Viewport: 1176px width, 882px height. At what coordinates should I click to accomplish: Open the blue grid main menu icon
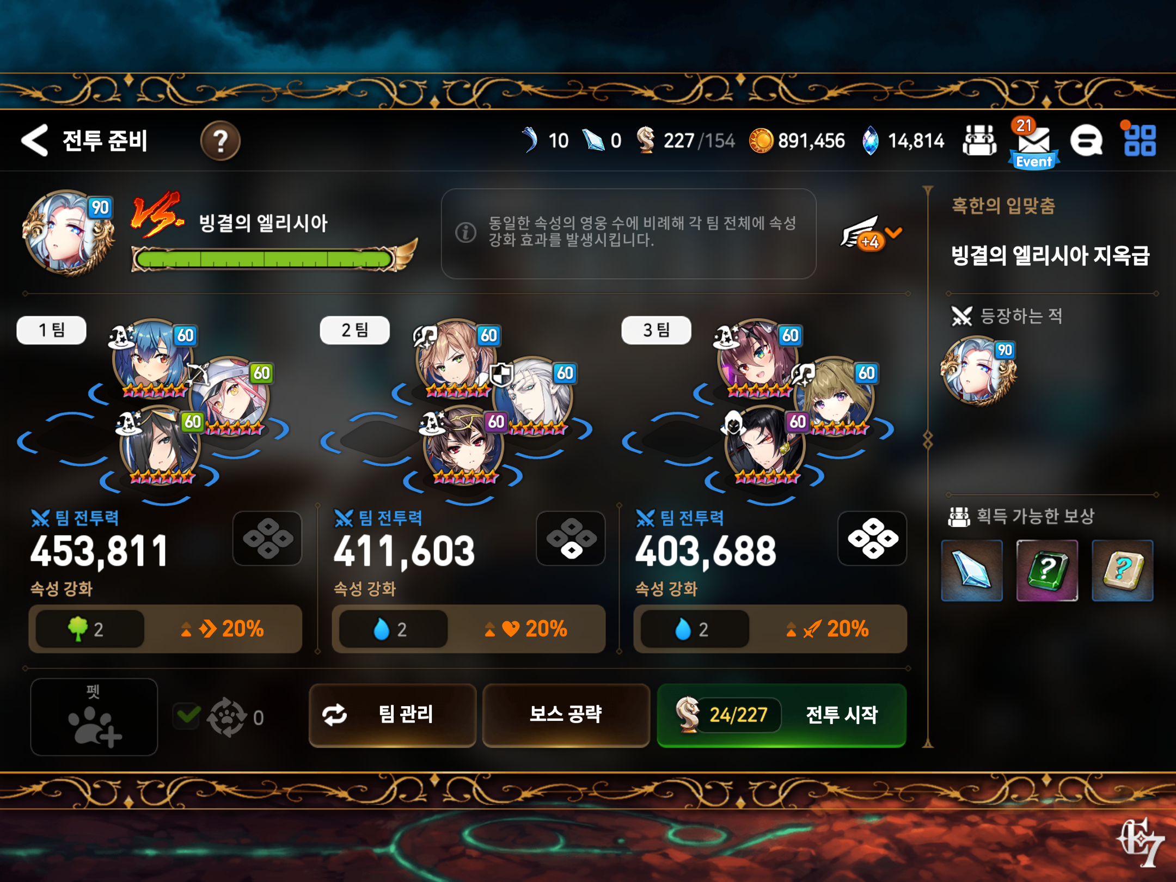pyautogui.click(x=1139, y=140)
